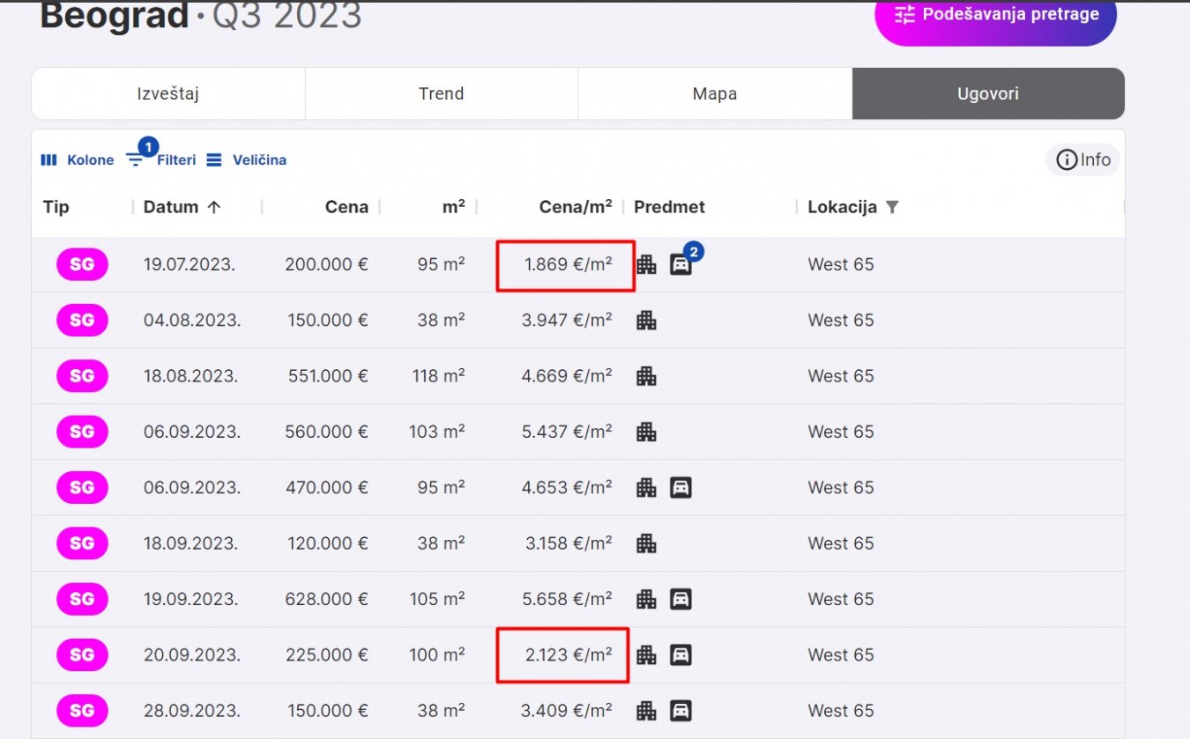Image resolution: width=1190 pixels, height=739 pixels.
Task: Select the Ugovori tab
Action: pos(987,93)
